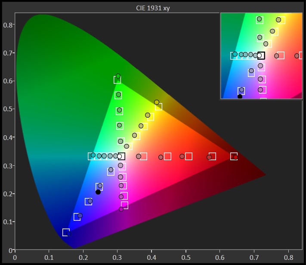Open the zoomed white-point inset view
The height and width of the screenshot is (265, 306).
[261, 56]
